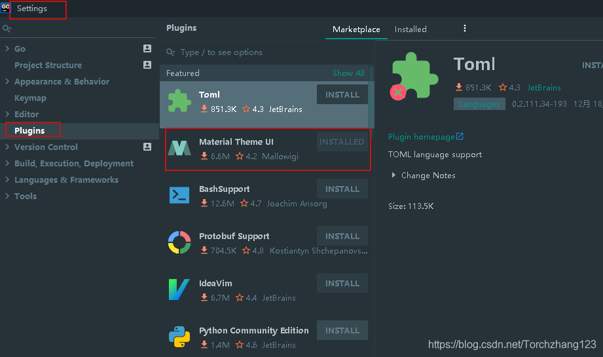Expand Languages & Frameworks node
Viewport: 603px width, 357px height.
pyautogui.click(x=7, y=179)
